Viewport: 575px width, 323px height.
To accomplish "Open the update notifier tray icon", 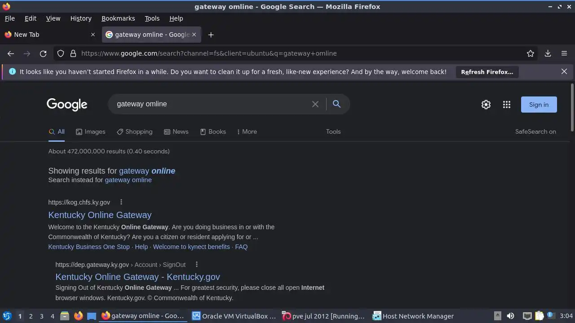I will 550,316.
